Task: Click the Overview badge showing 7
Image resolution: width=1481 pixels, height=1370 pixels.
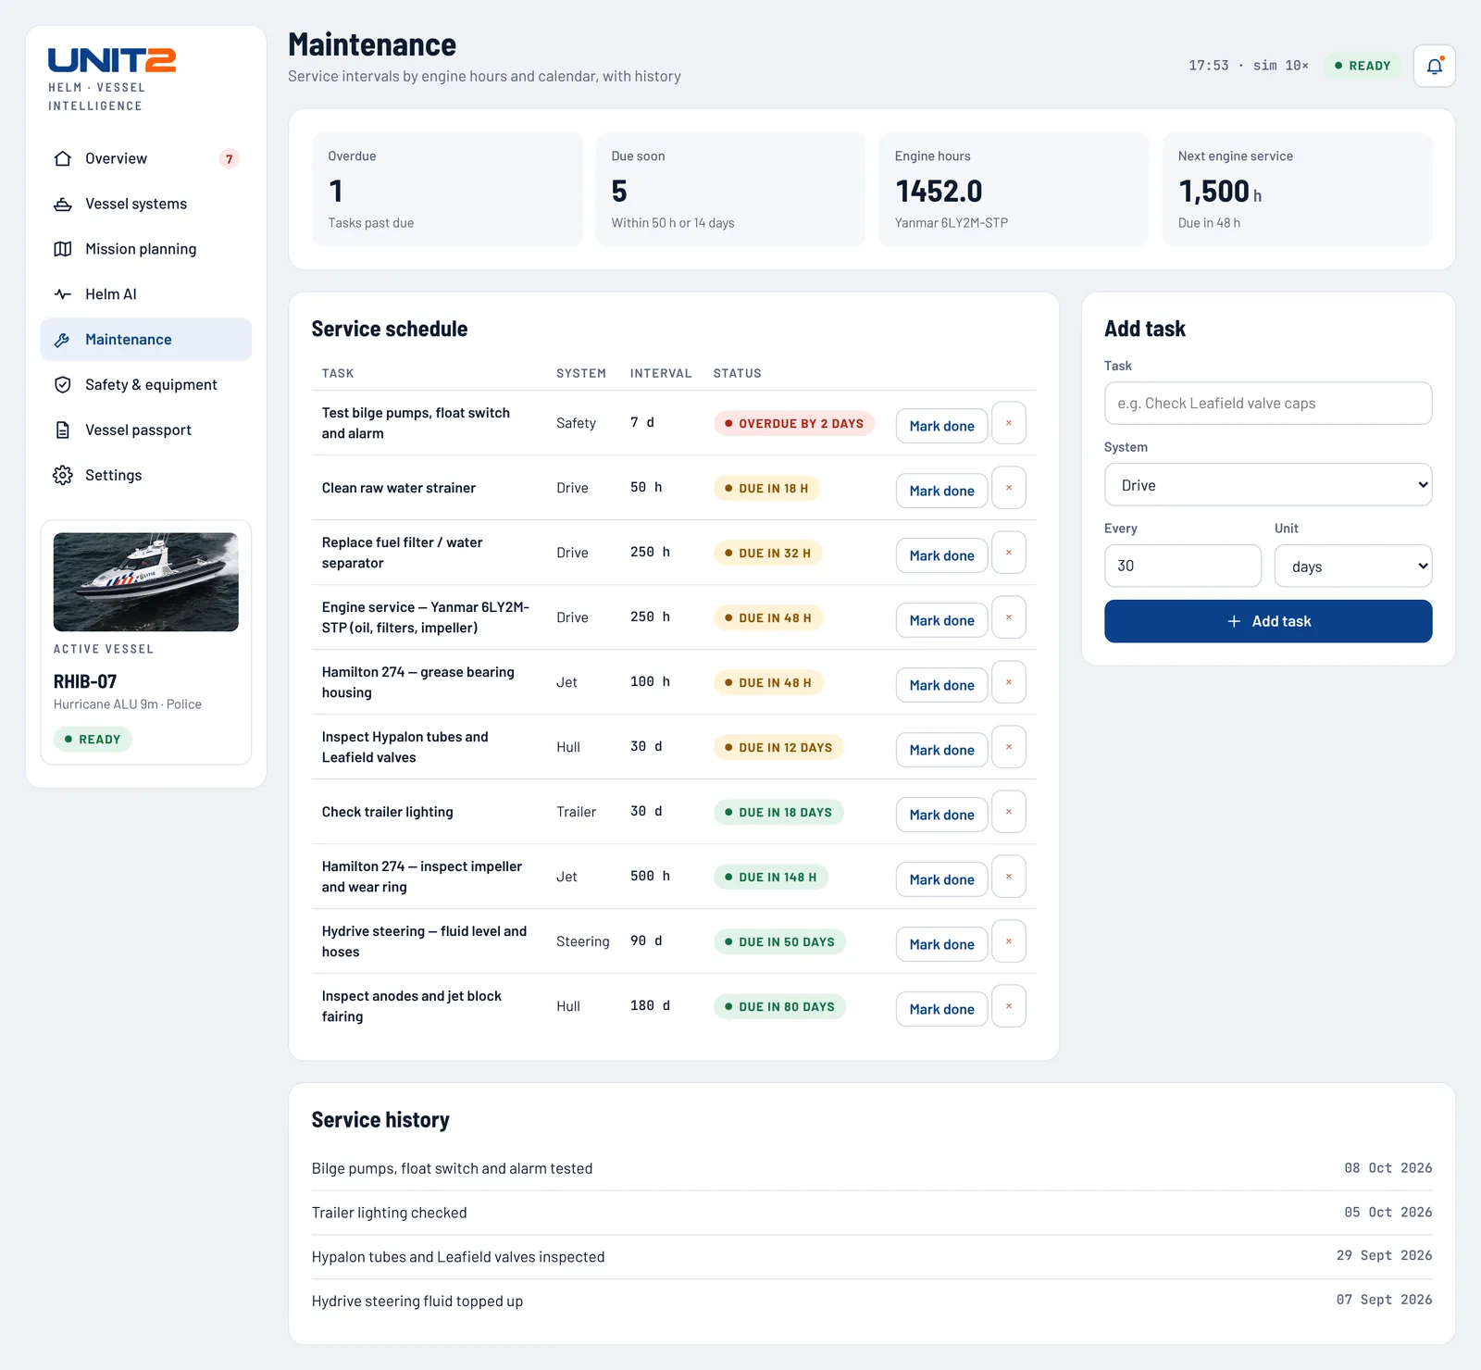Action: pyautogui.click(x=230, y=159)
